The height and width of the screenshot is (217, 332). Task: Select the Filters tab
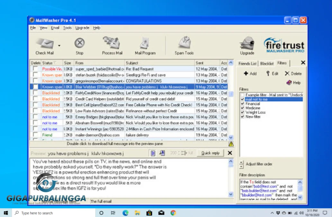pos(282,63)
